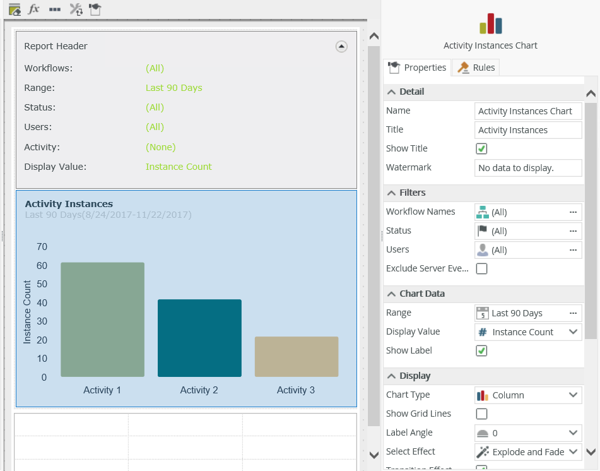
Task: Enable Exclude Server Events checkbox
Action: (x=481, y=269)
